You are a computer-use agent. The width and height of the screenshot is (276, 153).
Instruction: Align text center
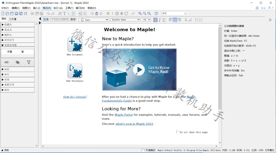[175, 20]
